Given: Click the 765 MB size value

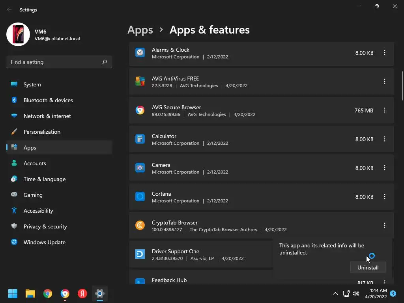Looking at the screenshot, I should (364, 110).
